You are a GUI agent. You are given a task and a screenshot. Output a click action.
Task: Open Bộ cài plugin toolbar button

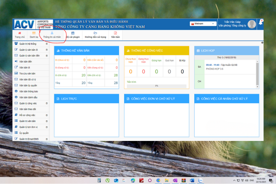coord(73,35)
